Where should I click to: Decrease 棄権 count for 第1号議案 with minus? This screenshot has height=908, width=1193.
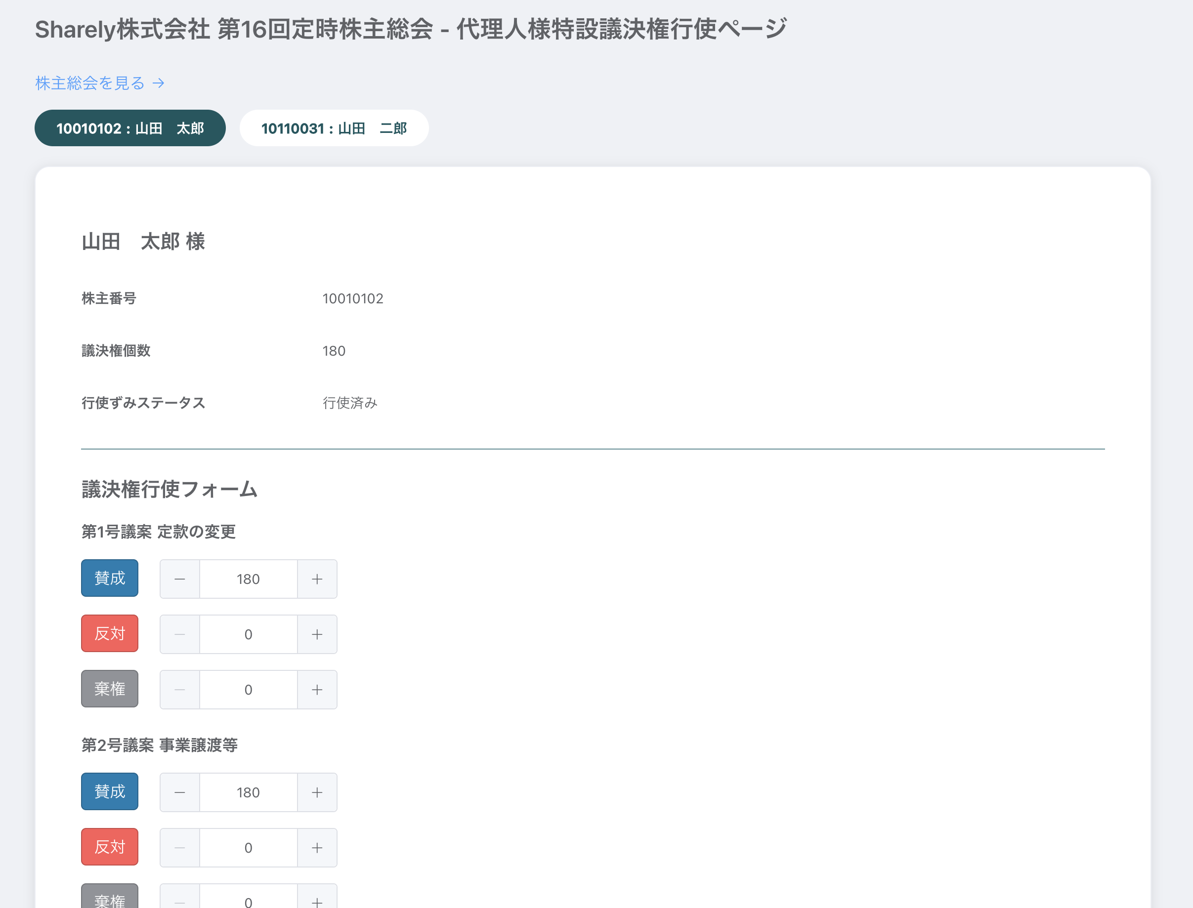(180, 690)
